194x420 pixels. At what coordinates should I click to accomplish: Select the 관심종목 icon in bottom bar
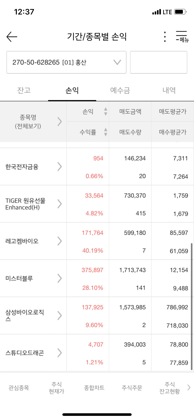tap(18, 387)
